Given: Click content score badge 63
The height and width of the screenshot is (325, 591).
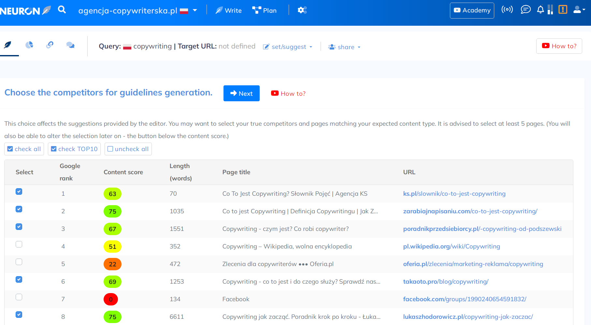Looking at the screenshot, I should 112,194.
